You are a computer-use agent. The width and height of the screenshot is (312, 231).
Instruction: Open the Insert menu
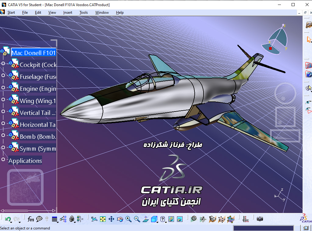[68, 13]
